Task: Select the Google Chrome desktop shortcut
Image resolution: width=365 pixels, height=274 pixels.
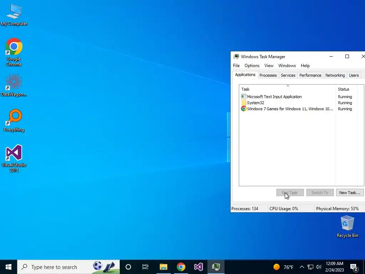Action: (x=14, y=52)
